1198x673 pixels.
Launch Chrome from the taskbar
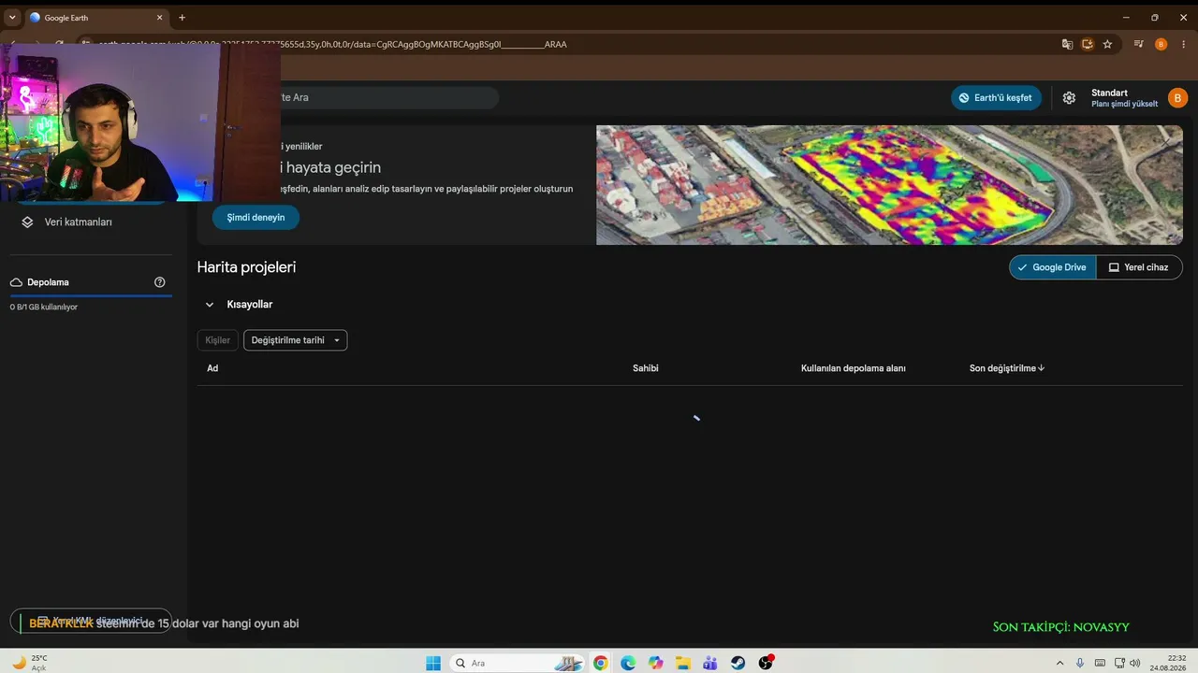click(600, 663)
